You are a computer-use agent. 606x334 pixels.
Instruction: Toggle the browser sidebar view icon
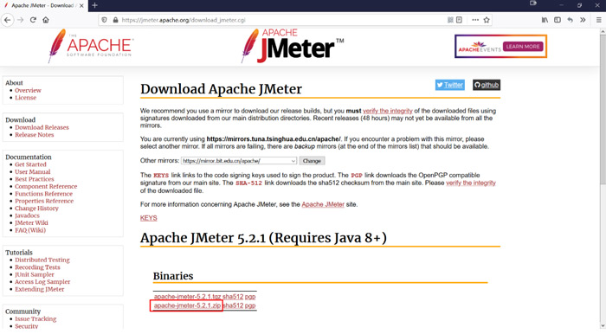coord(558,20)
